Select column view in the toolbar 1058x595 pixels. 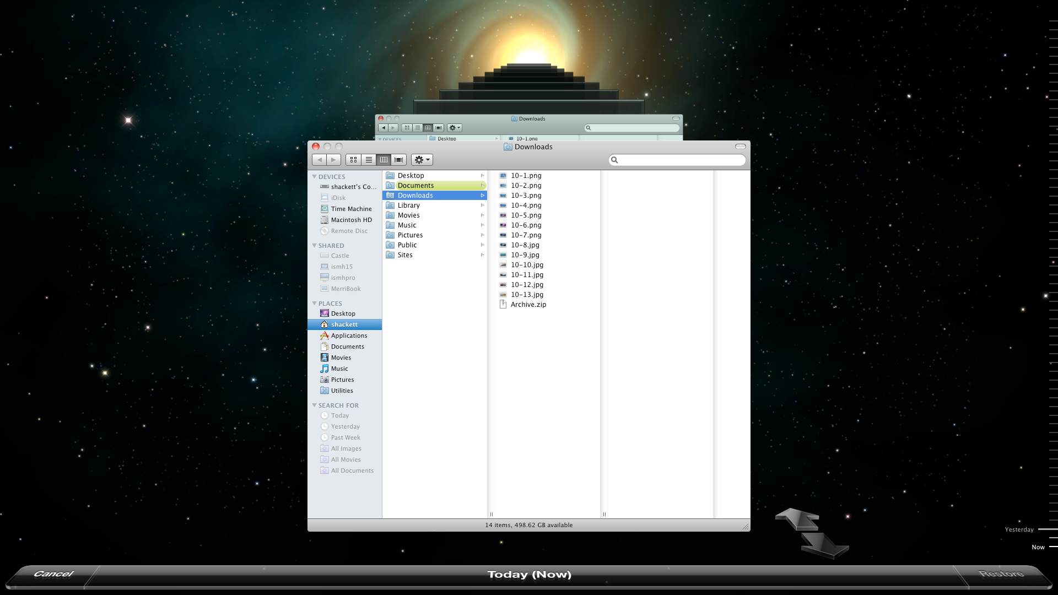point(384,160)
